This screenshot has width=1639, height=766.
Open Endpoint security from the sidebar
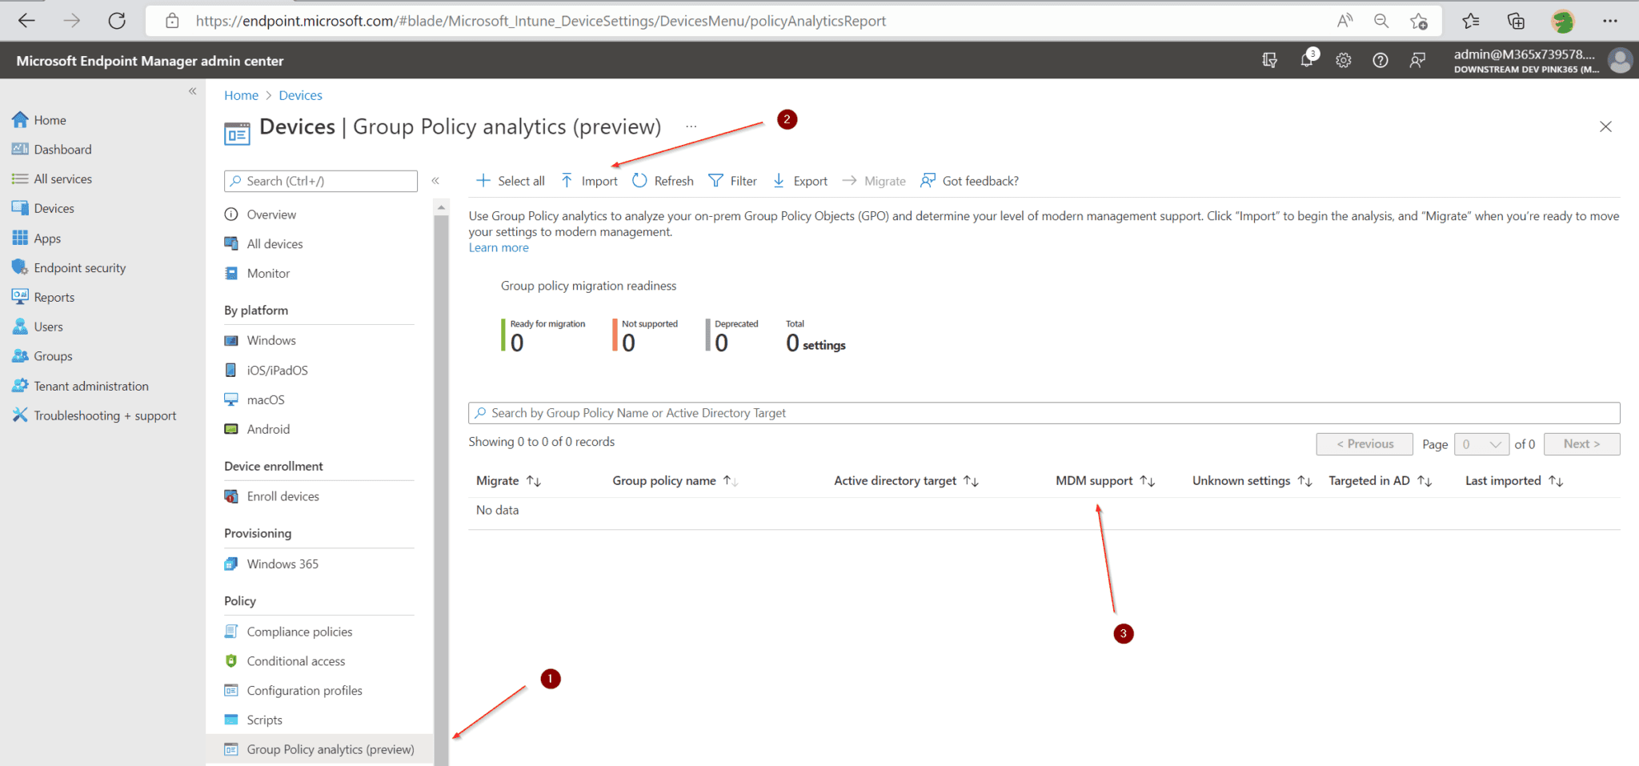80,267
